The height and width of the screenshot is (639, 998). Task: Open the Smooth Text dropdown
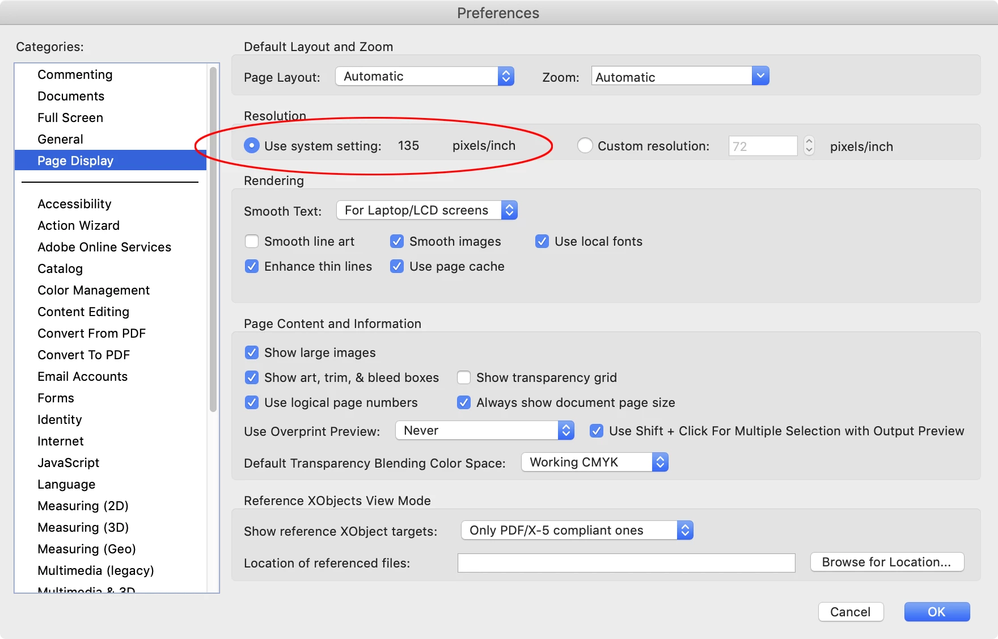click(427, 210)
